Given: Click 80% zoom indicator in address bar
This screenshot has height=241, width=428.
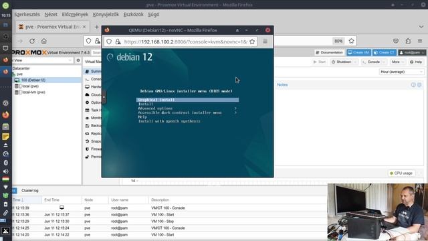Looking at the screenshot, I should (x=338, y=41).
